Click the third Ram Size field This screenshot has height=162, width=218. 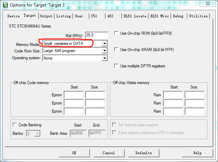(194, 111)
